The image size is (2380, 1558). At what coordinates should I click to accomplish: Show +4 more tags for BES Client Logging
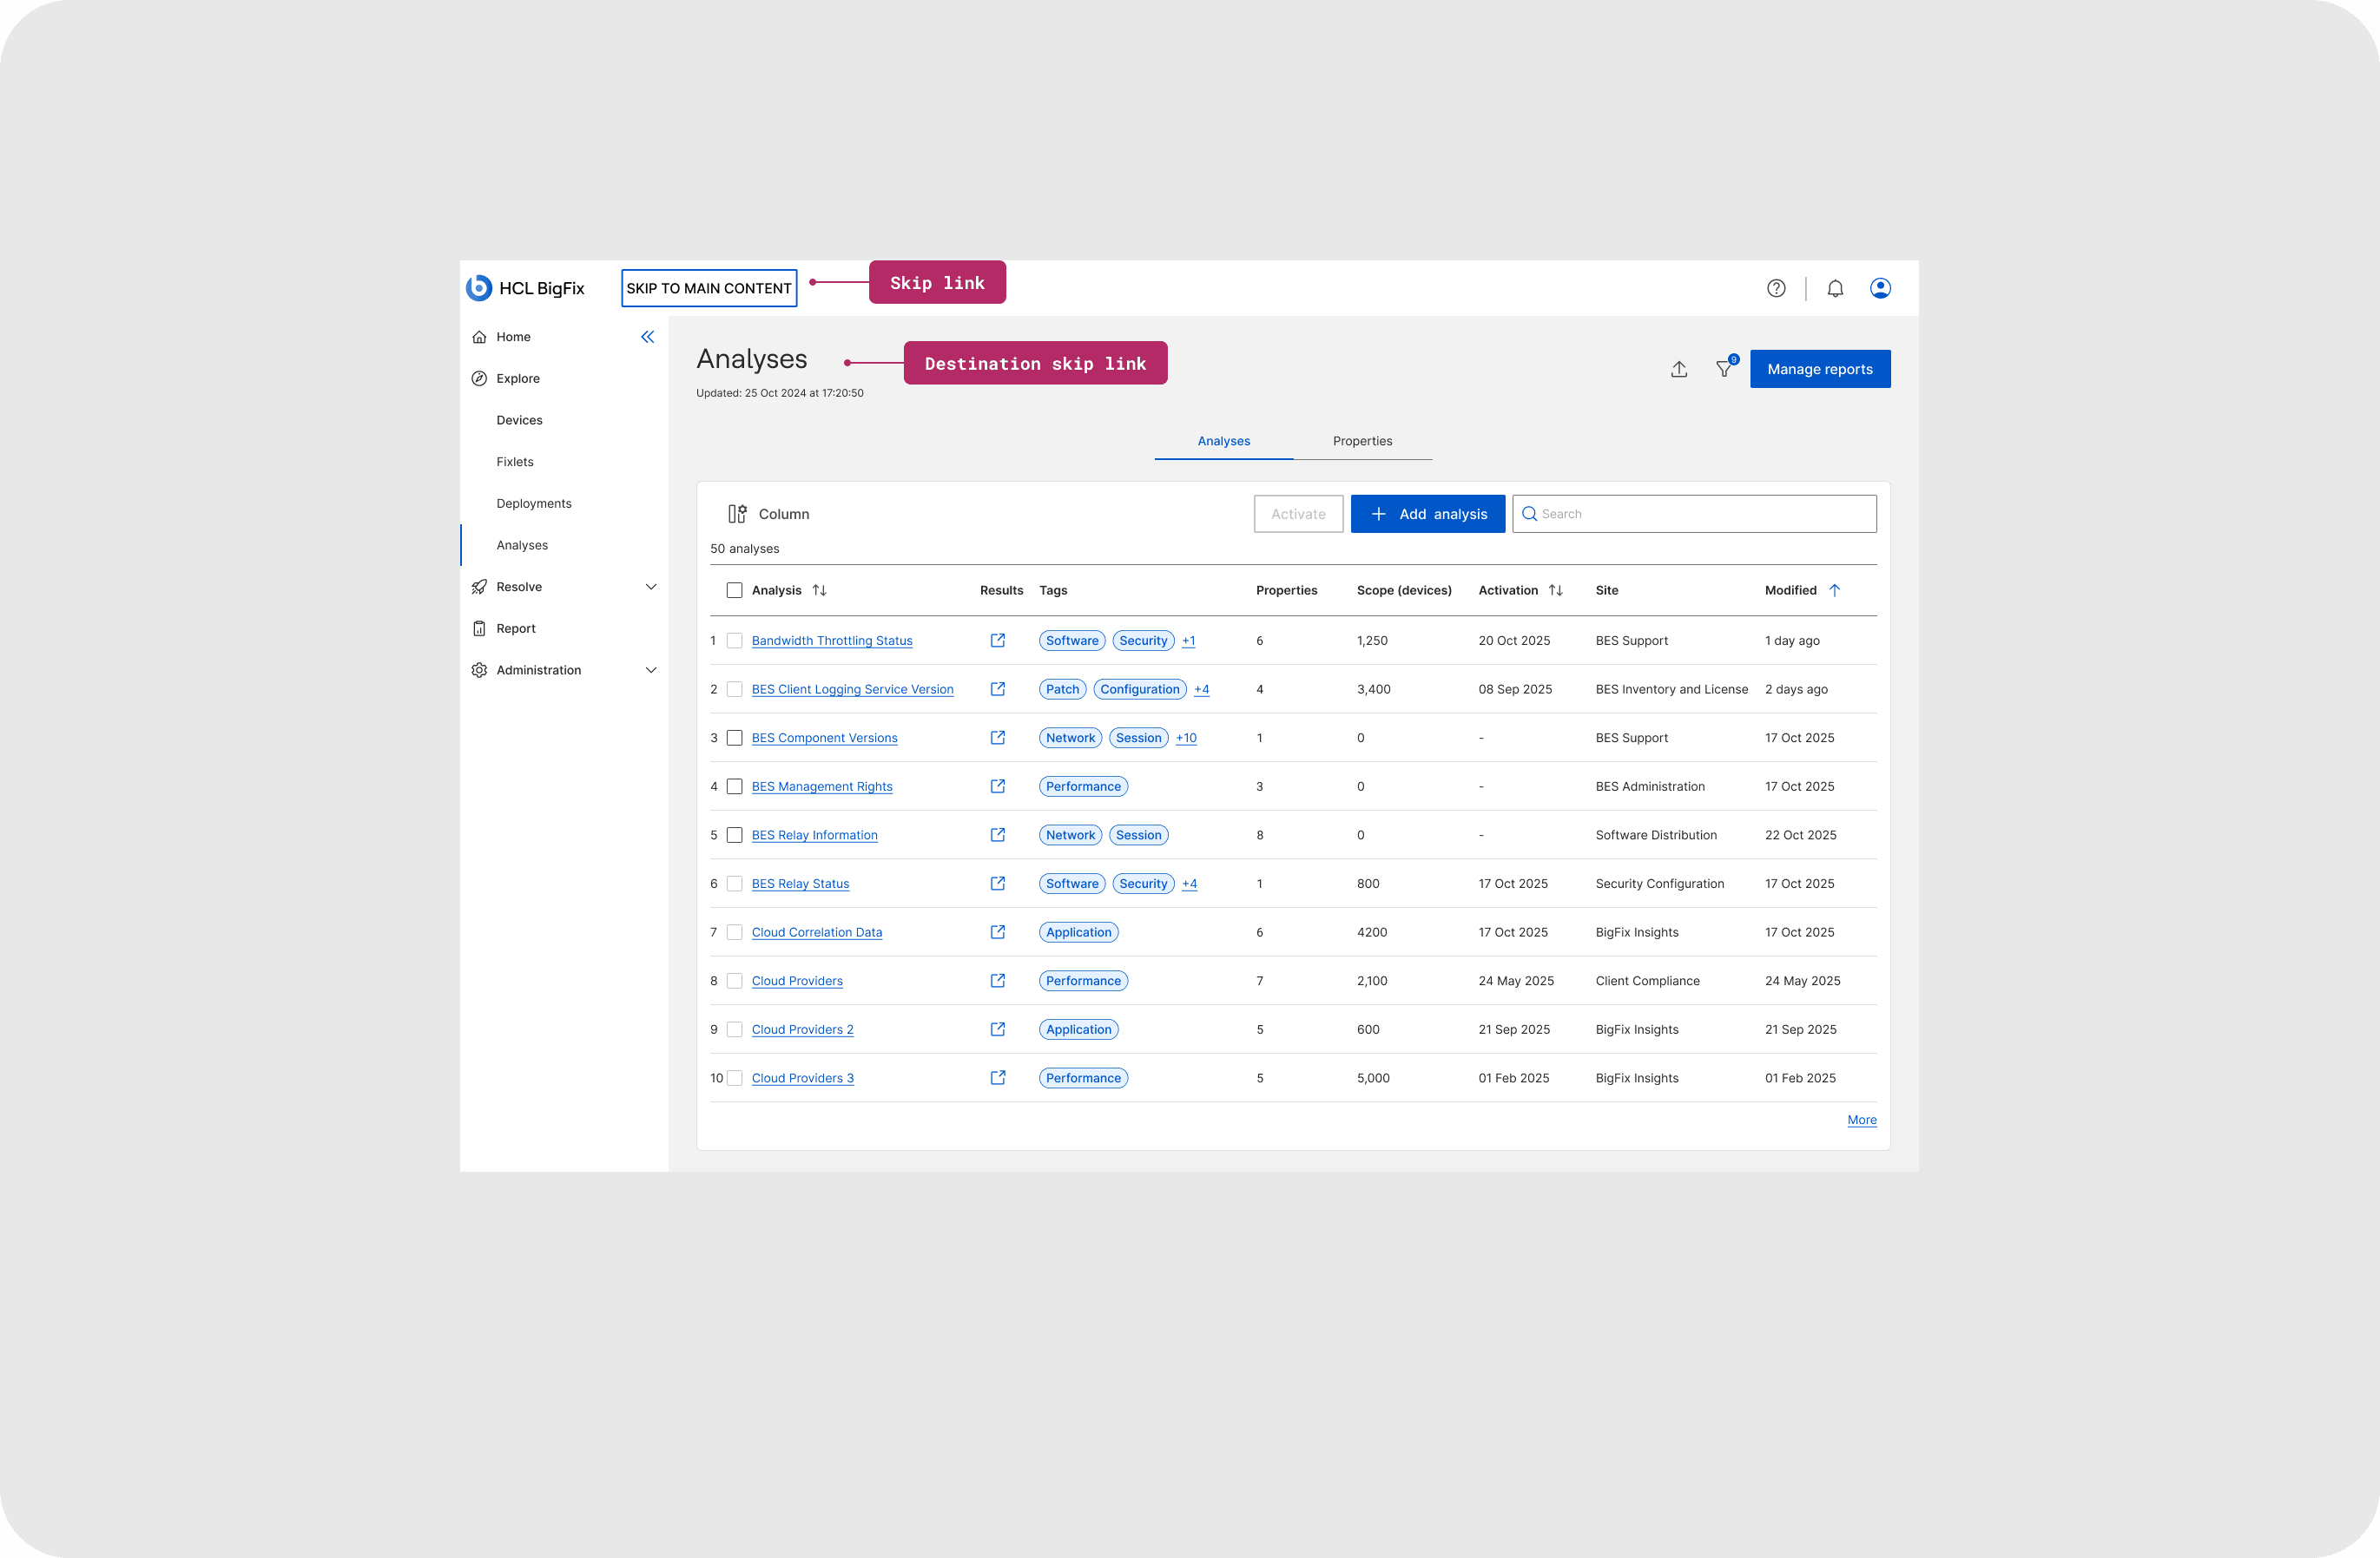pyautogui.click(x=1201, y=688)
